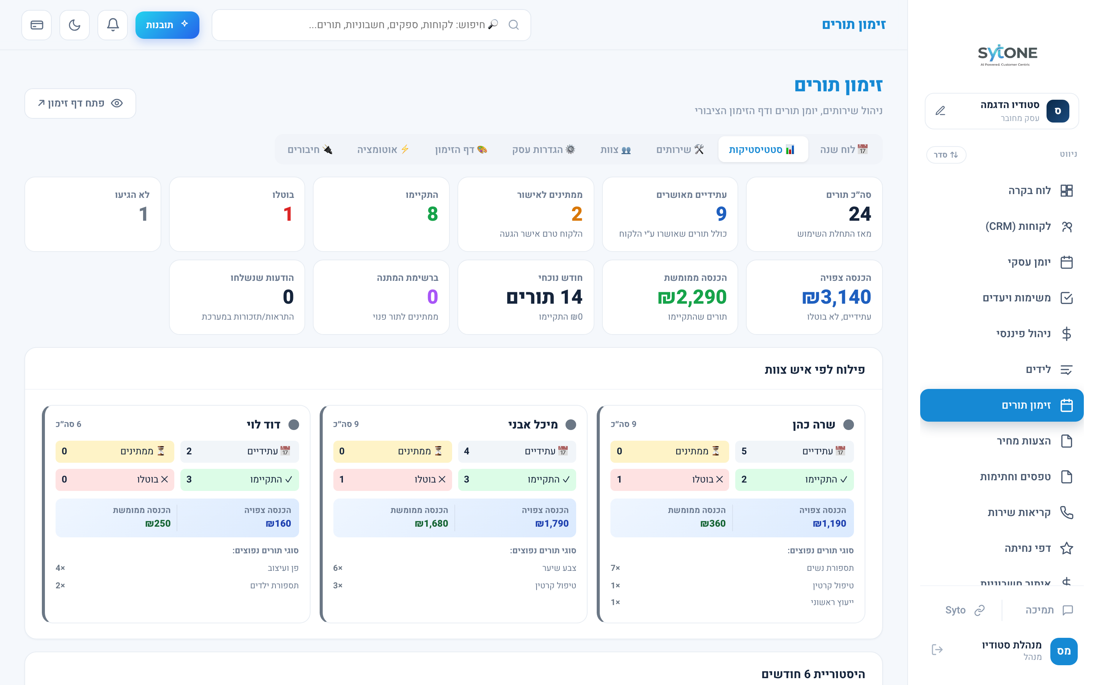Open לוח בקרה dashboard in sidebar
Screen dimensions: 1096x685
tap(1002, 190)
